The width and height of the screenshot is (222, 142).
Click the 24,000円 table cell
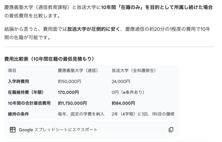[121, 81]
